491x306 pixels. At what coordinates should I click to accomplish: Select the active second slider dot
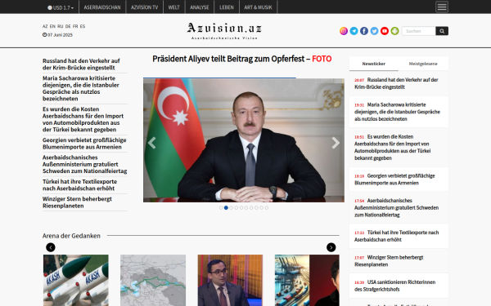point(226,207)
